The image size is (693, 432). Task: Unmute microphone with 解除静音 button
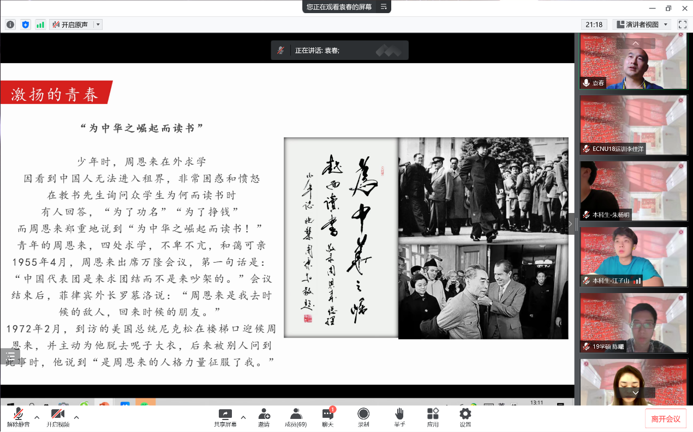tap(18, 417)
